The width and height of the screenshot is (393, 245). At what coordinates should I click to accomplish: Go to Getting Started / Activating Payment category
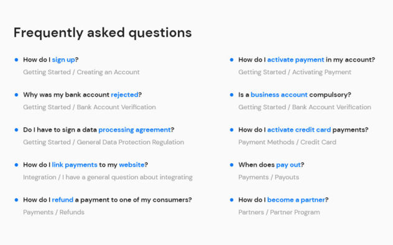295,72
